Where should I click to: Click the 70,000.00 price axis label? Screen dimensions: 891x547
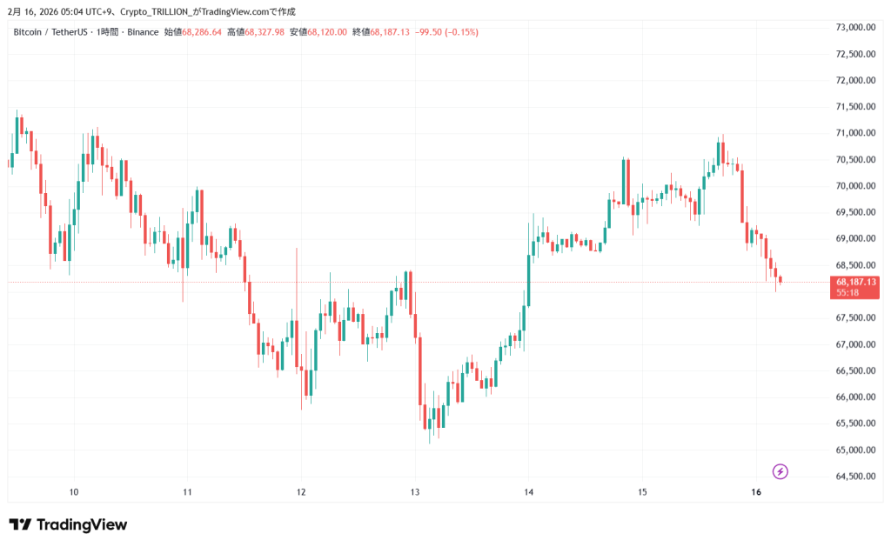(855, 186)
